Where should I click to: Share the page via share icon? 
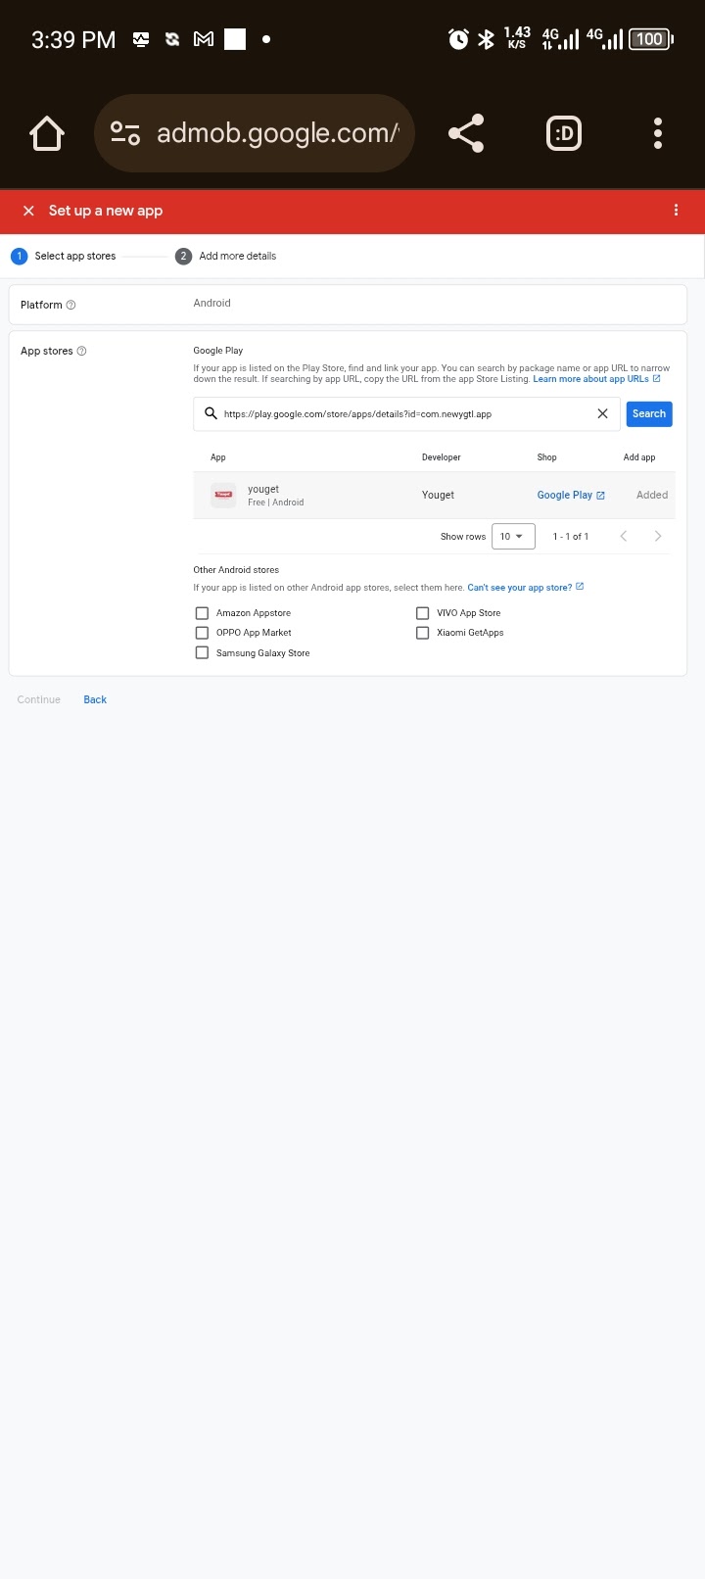pos(466,133)
